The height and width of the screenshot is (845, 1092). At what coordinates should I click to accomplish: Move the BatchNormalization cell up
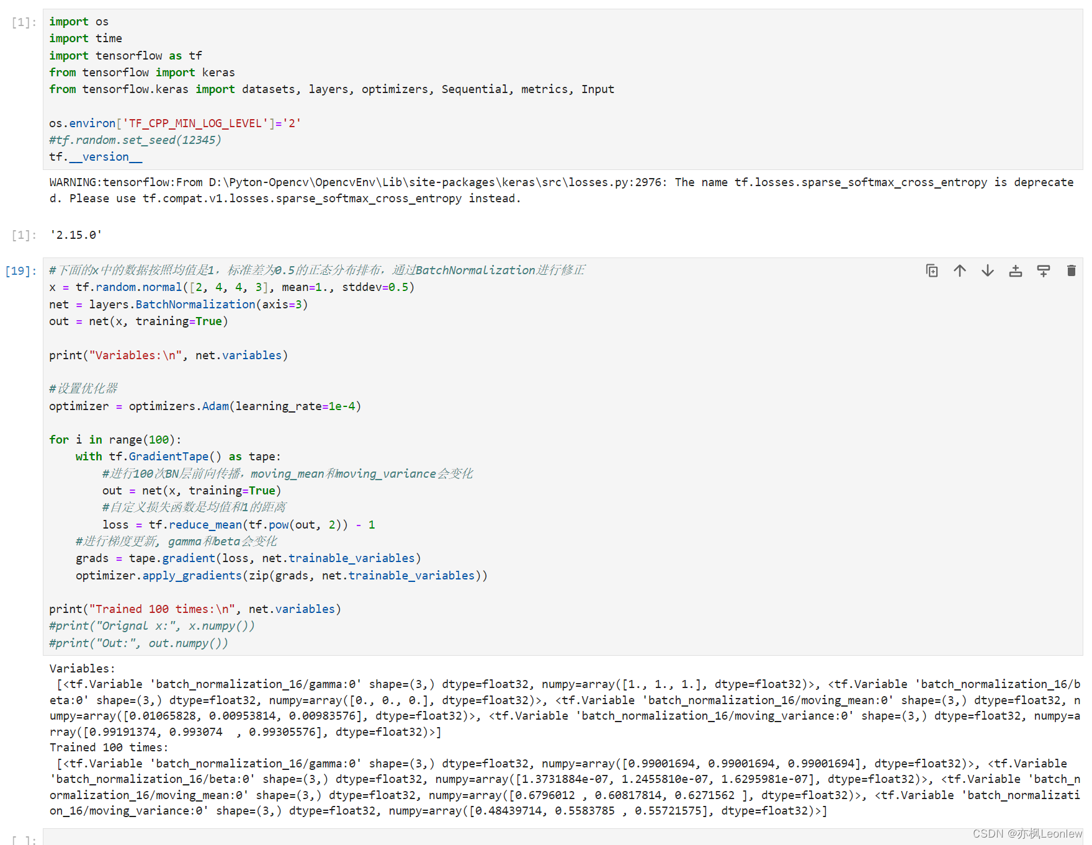pyautogui.click(x=960, y=270)
